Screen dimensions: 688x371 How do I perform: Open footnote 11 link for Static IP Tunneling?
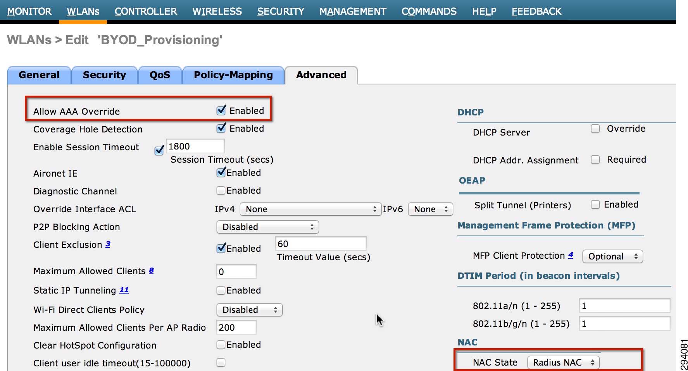point(124,290)
